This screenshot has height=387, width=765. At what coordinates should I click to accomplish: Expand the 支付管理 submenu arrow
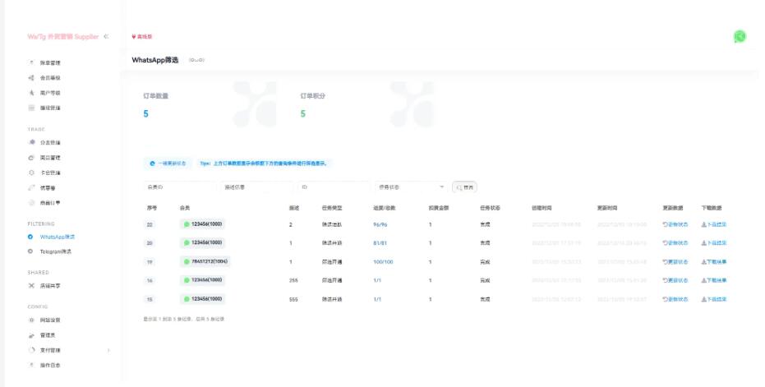[x=108, y=350]
